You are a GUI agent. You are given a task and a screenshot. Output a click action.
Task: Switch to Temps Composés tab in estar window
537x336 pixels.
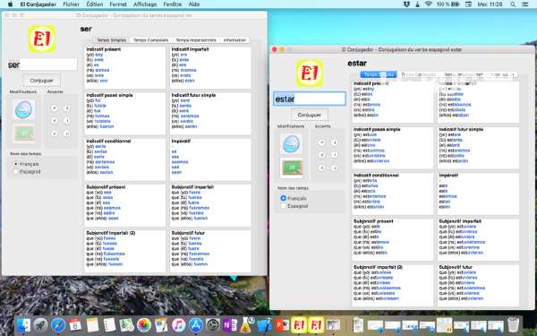tap(418, 74)
